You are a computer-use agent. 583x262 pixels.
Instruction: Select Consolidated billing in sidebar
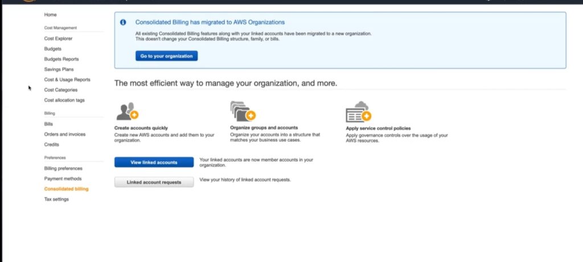[66, 189]
